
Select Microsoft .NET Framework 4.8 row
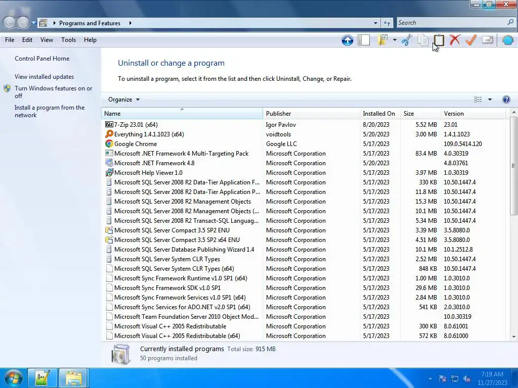click(304, 163)
